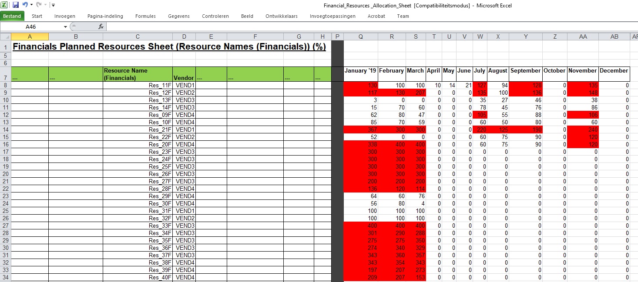This screenshot has height=282, width=638.
Task: Select column Q header
Action: (360, 37)
